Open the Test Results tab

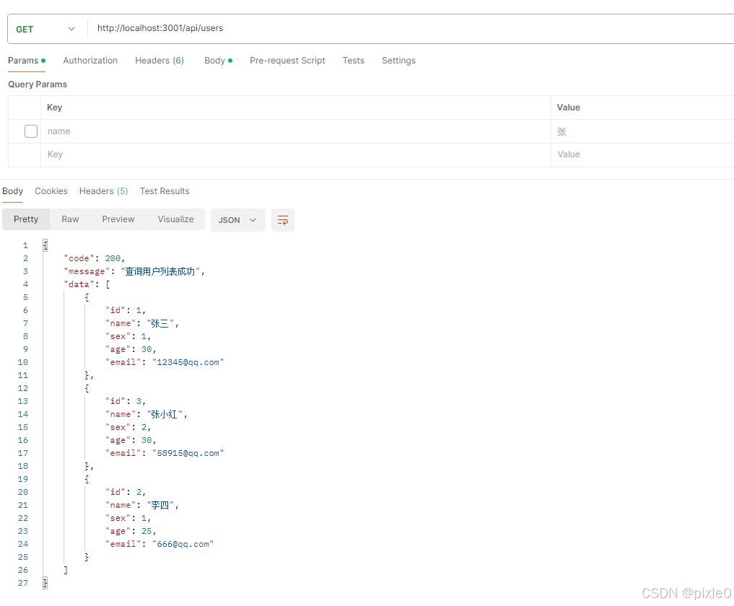[x=165, y=191]
